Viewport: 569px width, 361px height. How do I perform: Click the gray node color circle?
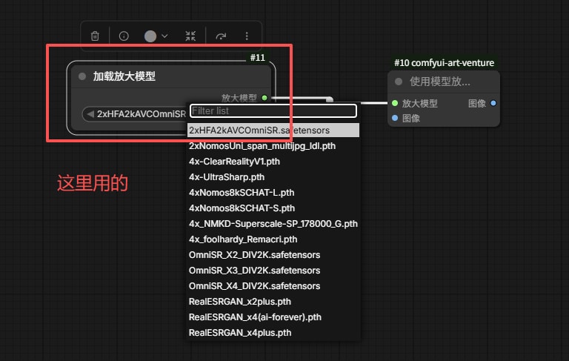coord(150,36)
